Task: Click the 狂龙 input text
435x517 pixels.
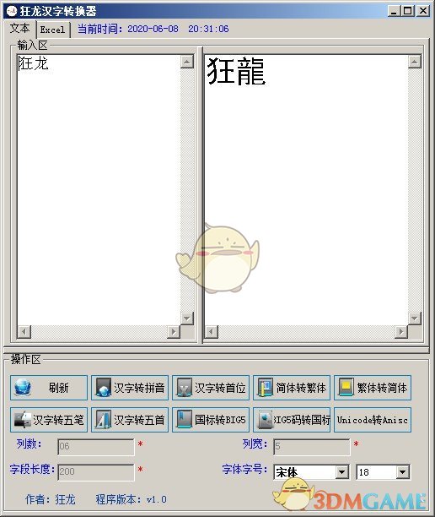Action: 33,63
